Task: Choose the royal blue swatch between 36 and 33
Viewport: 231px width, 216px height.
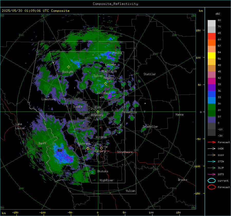Action: click(x=211, y=94)
